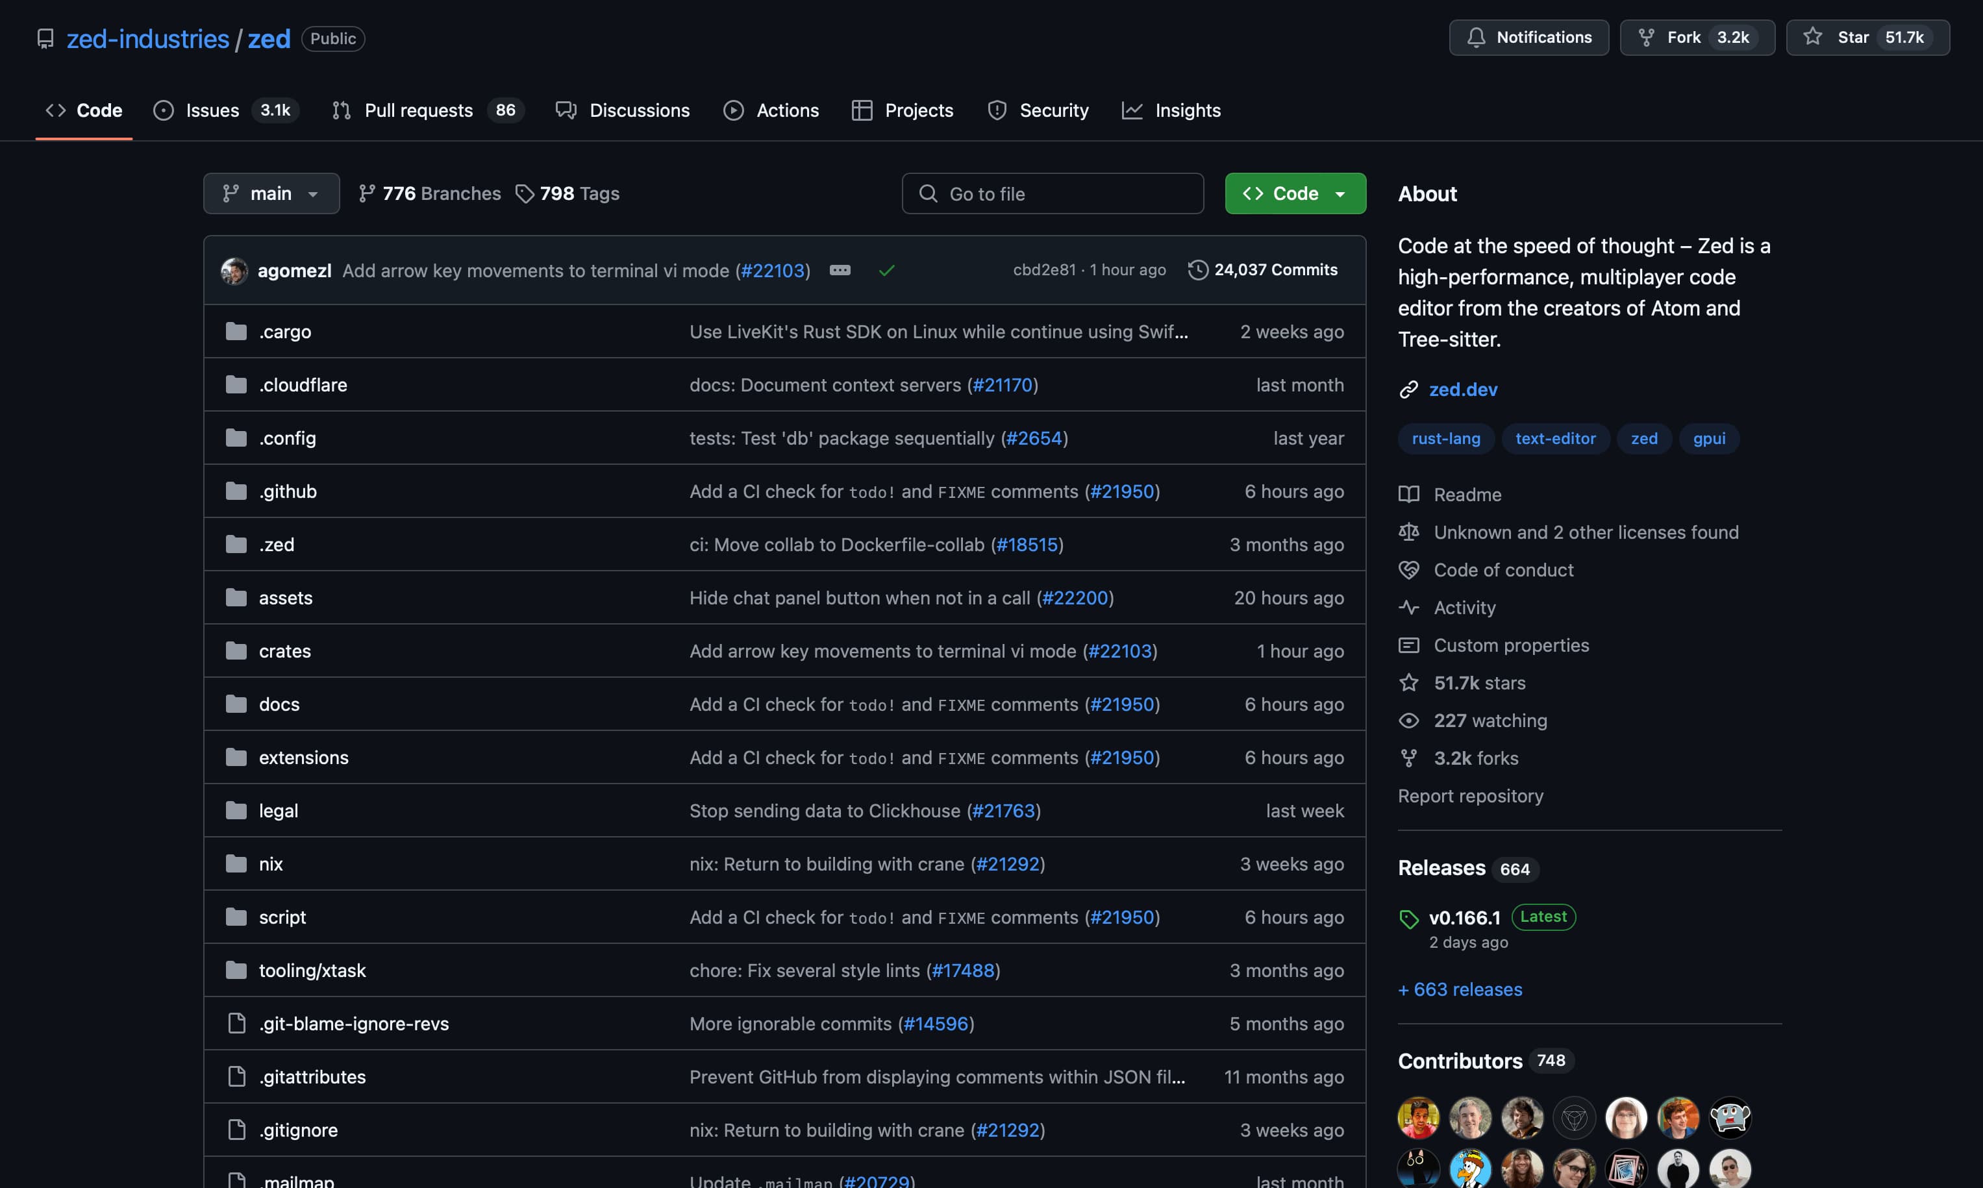Open agomezl's avatar profile picture
This screenshot has height=1188, width=1983.
pos(234,271)
